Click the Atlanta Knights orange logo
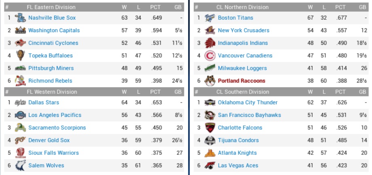 (209, 153)
